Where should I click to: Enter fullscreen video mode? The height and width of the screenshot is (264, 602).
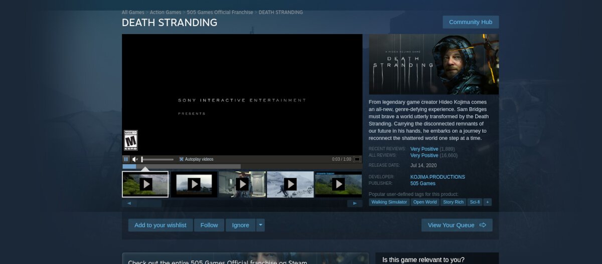tap(357, 159)
